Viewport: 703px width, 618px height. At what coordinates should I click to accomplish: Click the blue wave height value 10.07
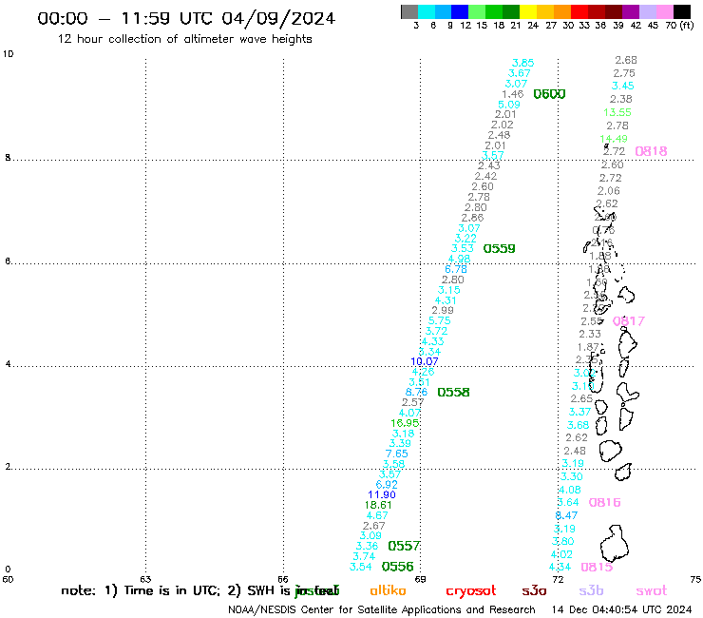coord(424,361)
